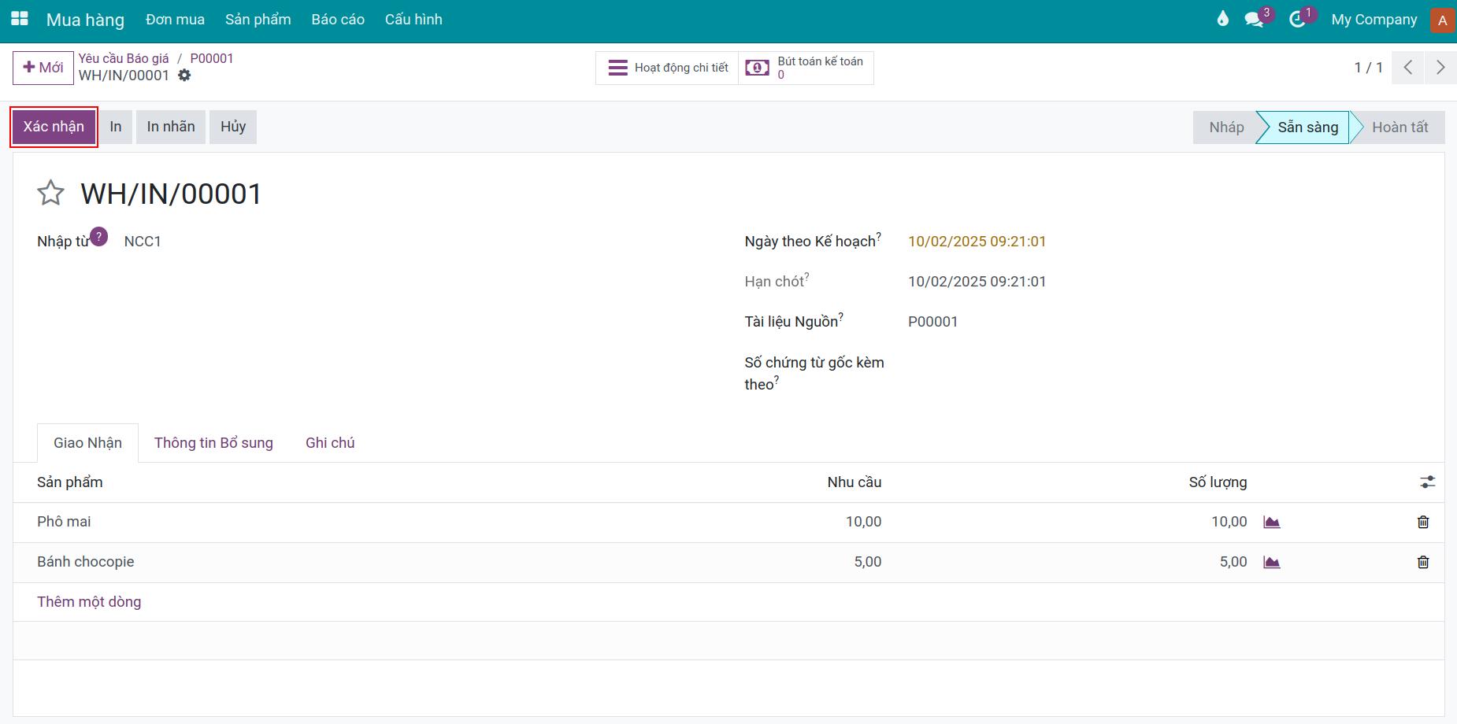Open the Báo cáo menu
1457x724 pixels.
coord(338,20)
